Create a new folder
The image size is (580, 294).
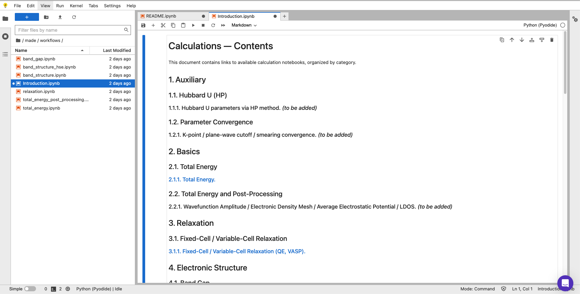pos(46,17)
